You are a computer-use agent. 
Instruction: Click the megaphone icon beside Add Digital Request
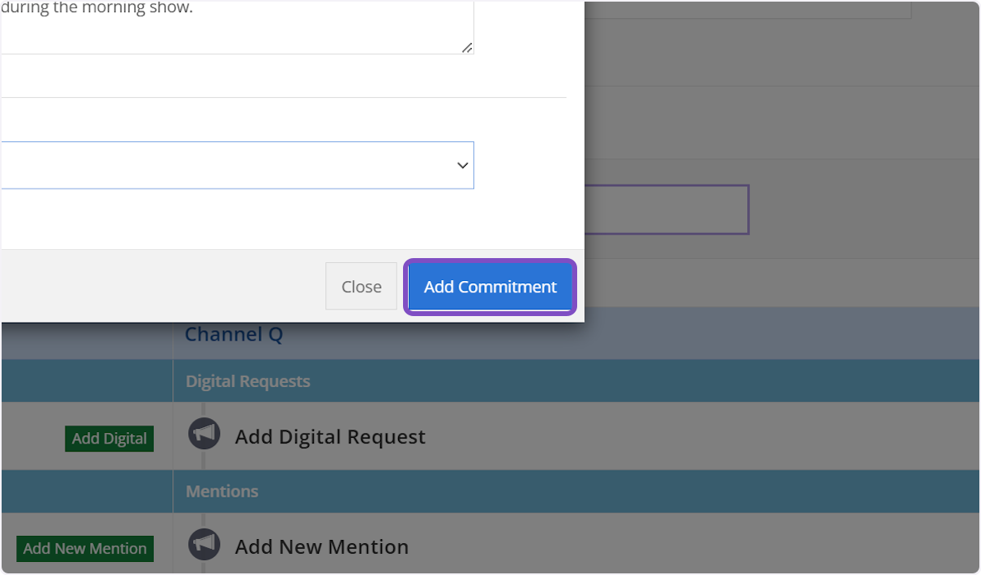[x=204, y=434]
